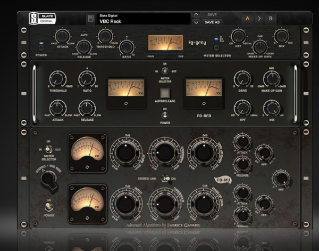Select next preset with down arrow
Image resolution: width=319 pixels, height=251 pixels.
pyautogui.click(x=196, y=22)
